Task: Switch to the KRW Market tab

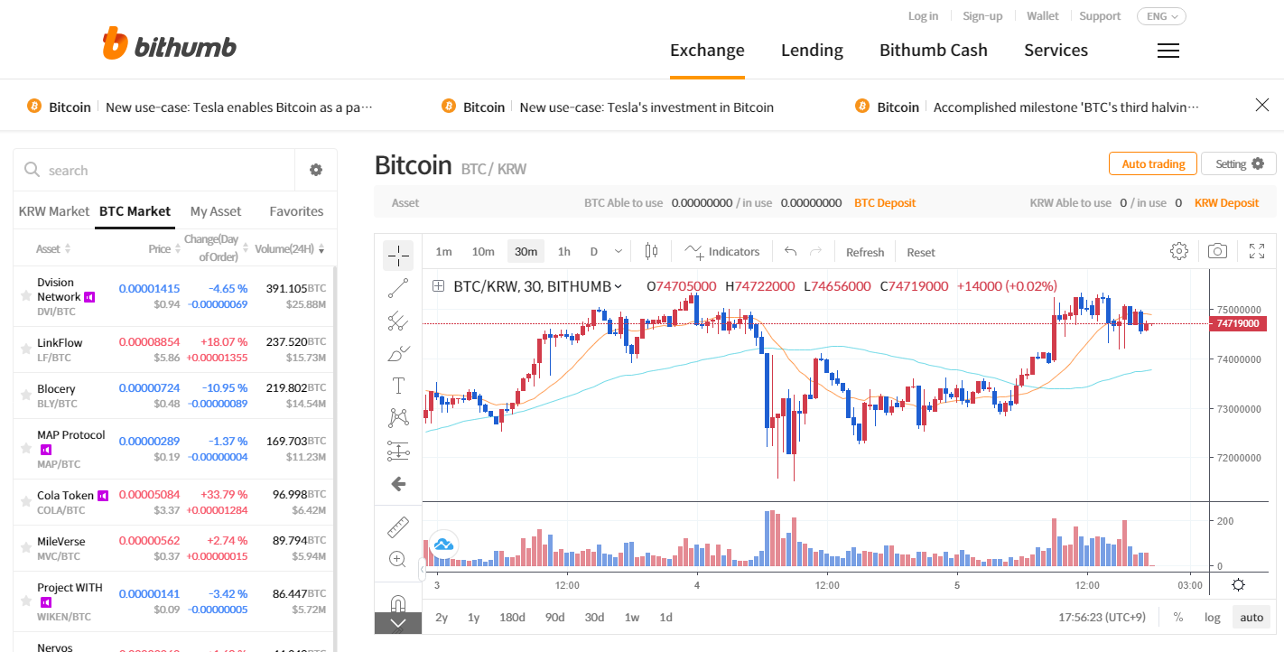Action: (x=53, y=210)
